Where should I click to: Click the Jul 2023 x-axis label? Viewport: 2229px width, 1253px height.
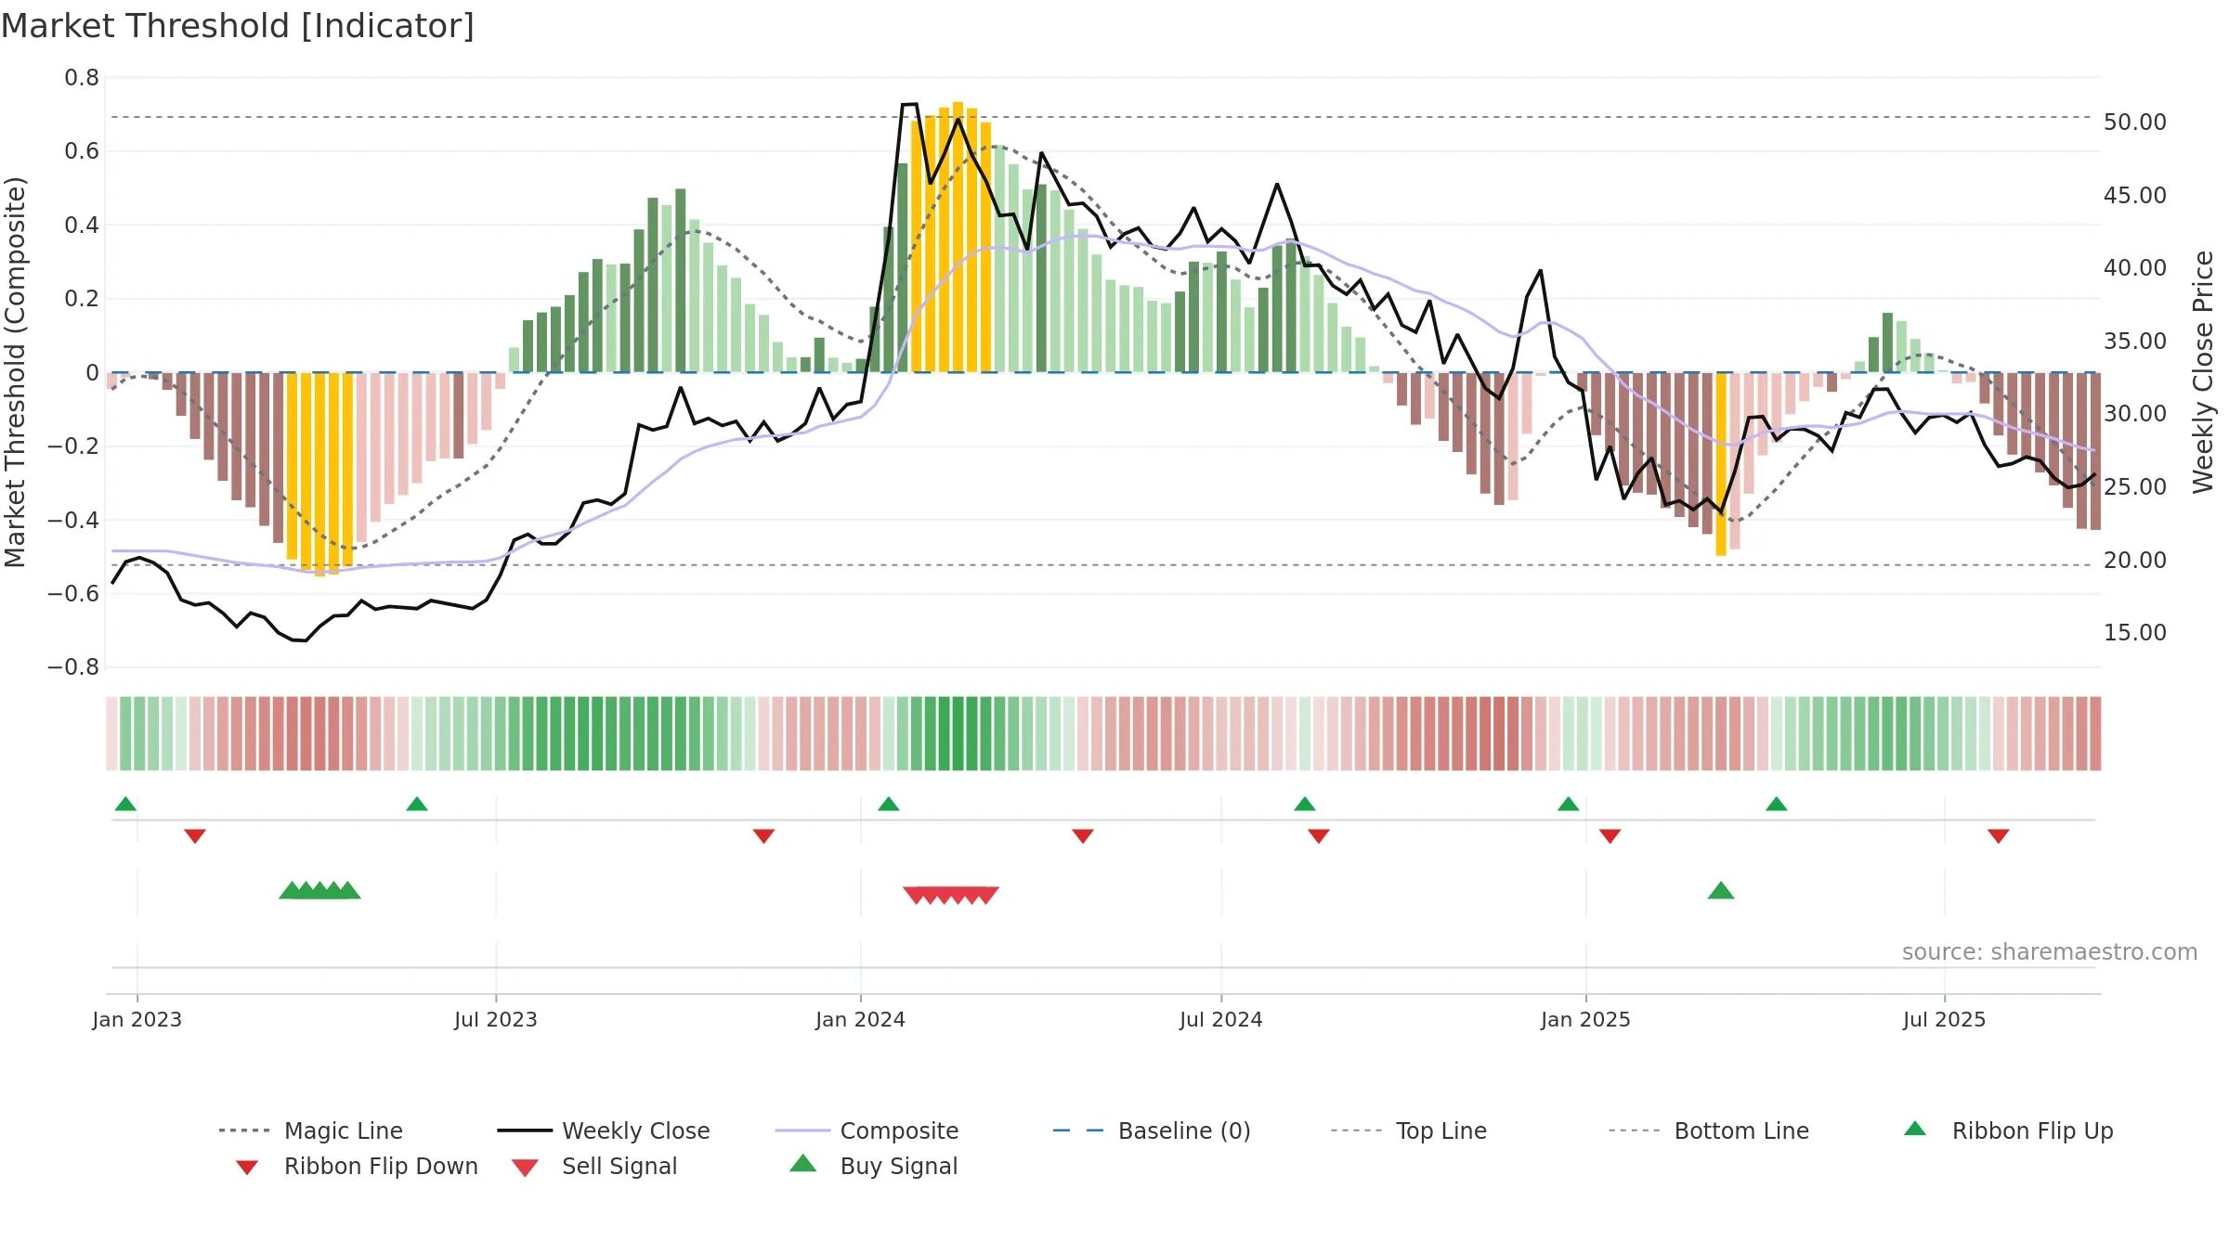(496, 1019)
